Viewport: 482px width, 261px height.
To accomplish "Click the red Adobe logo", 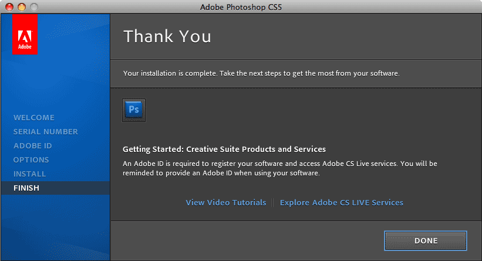I will [25, 35].
